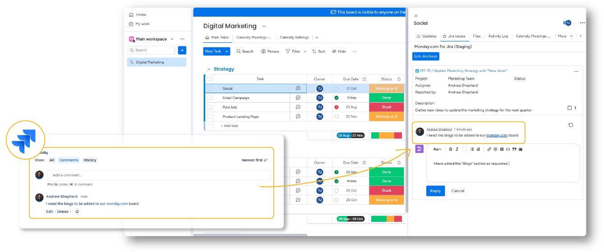The width and height of the screenshot is (604, 252).
Task: Open the New Task dropdown arrow
Action: click(x=227, y=51)
